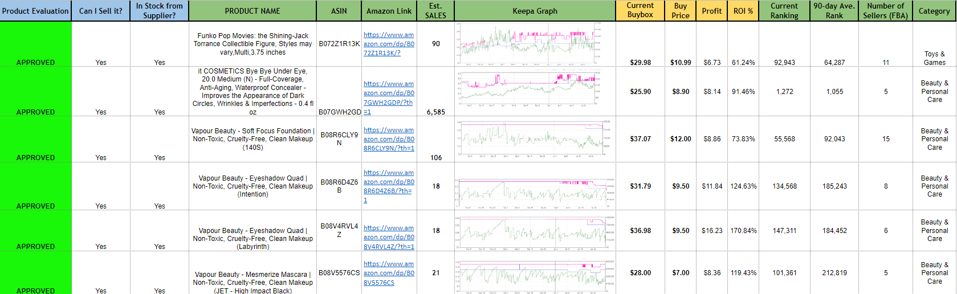Select the Number of Sellers (FBA) header

[885, 11]
